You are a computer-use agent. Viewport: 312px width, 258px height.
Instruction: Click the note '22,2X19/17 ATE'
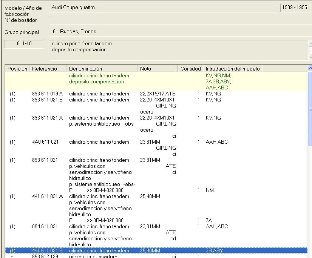point(158,94)
